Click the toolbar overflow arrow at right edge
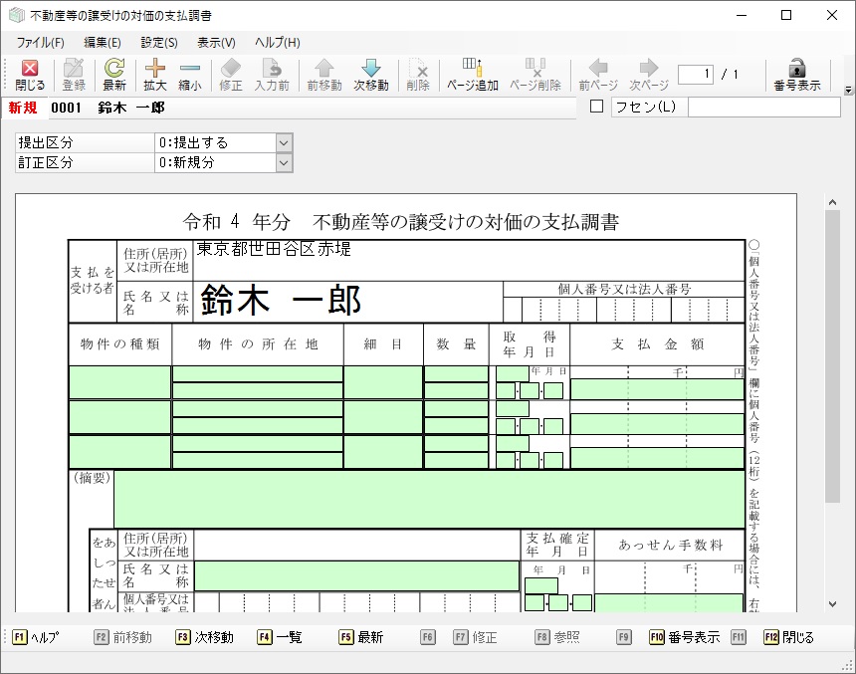The height and width of the screenshot is (674, 856). click(848, 90)
